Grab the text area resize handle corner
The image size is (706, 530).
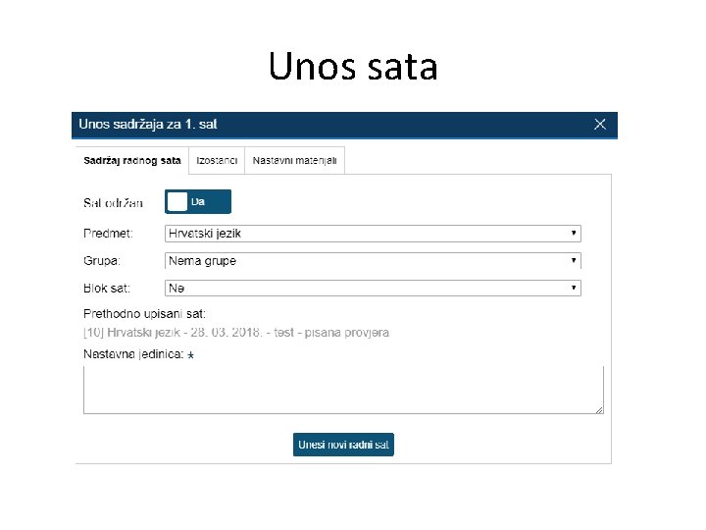[x=599, y=409]
